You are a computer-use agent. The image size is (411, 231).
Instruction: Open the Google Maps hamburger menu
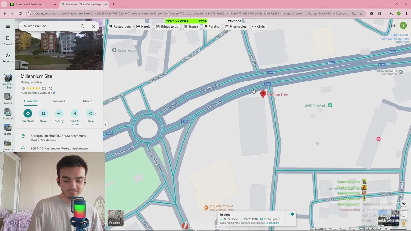tap(8, 26)
